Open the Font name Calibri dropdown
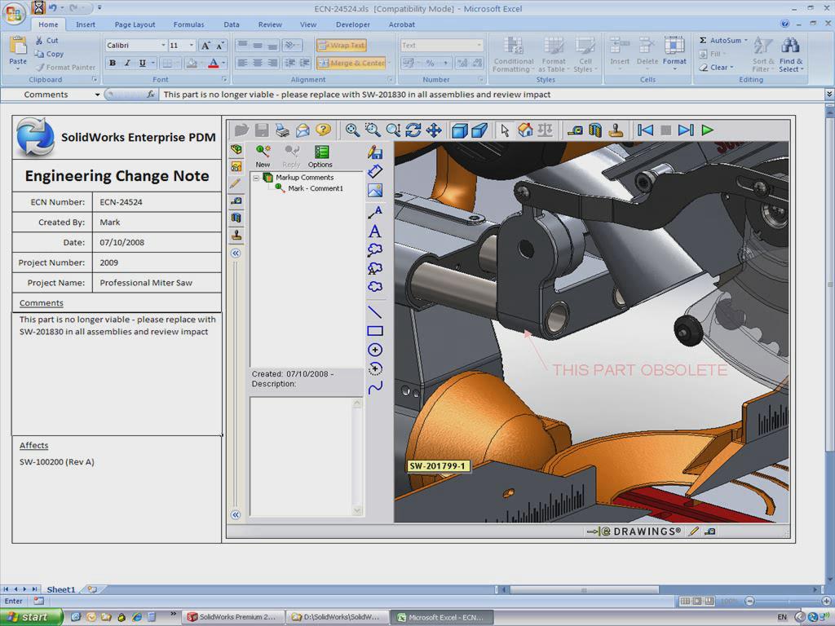The width and height of the screenshot is (835, 626). click(x=163, y=46)
